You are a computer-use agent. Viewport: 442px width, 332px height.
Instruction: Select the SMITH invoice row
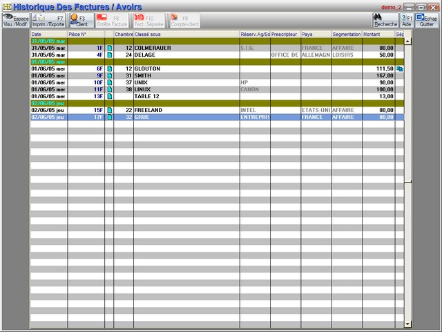pyautogui.click(x=218, y=75)
